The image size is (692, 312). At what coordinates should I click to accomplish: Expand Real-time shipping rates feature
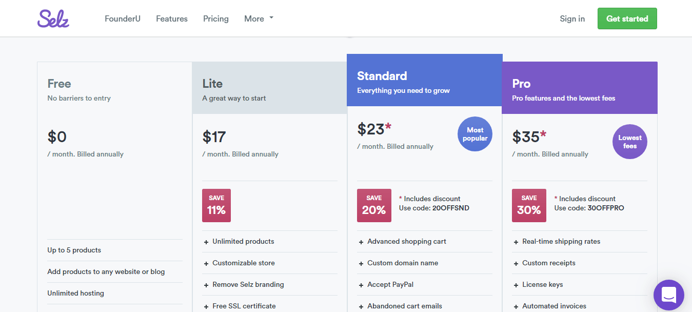561,241
